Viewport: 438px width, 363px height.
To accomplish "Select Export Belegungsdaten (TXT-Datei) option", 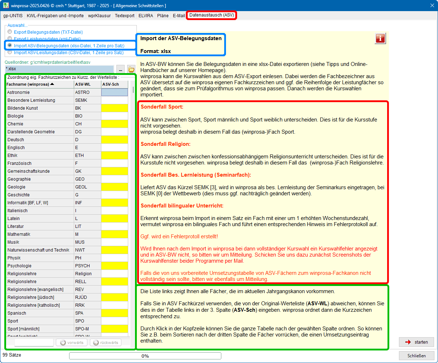I will click(x=10, y=32).
